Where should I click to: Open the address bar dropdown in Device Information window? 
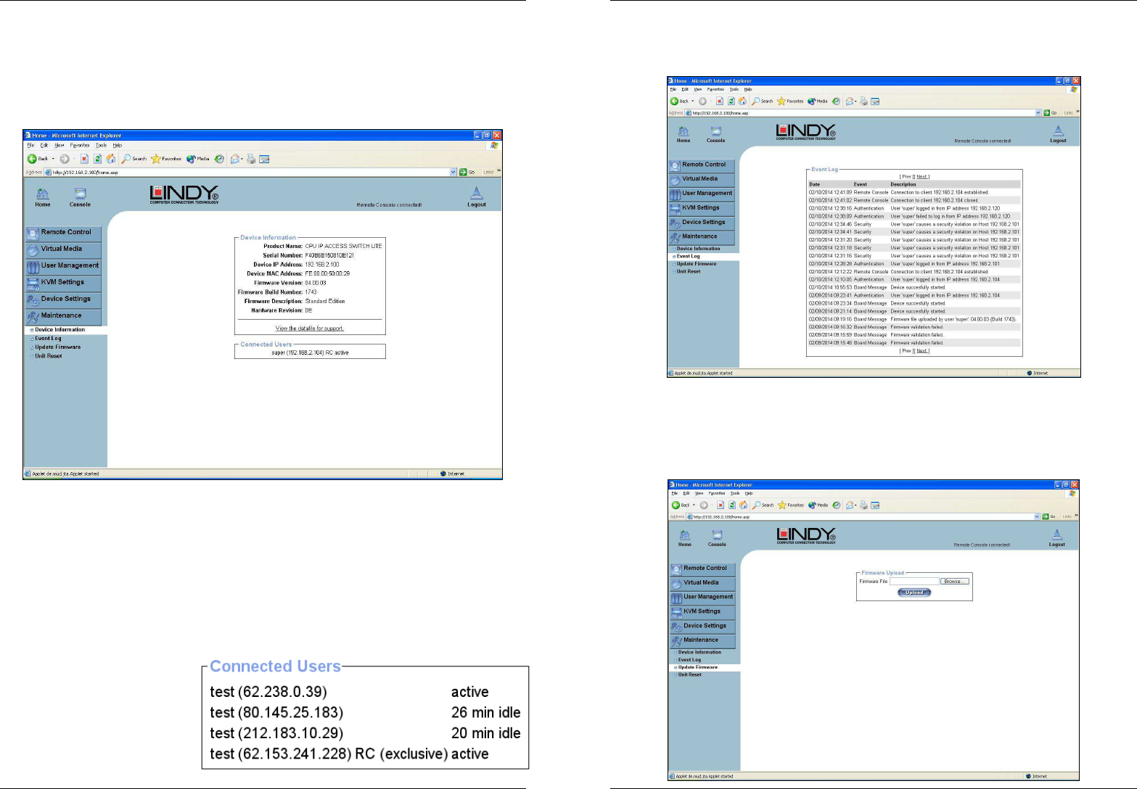click(453, 173)
